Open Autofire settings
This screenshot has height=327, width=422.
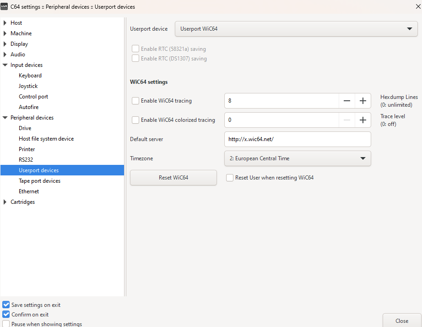[x=28, y=107]
